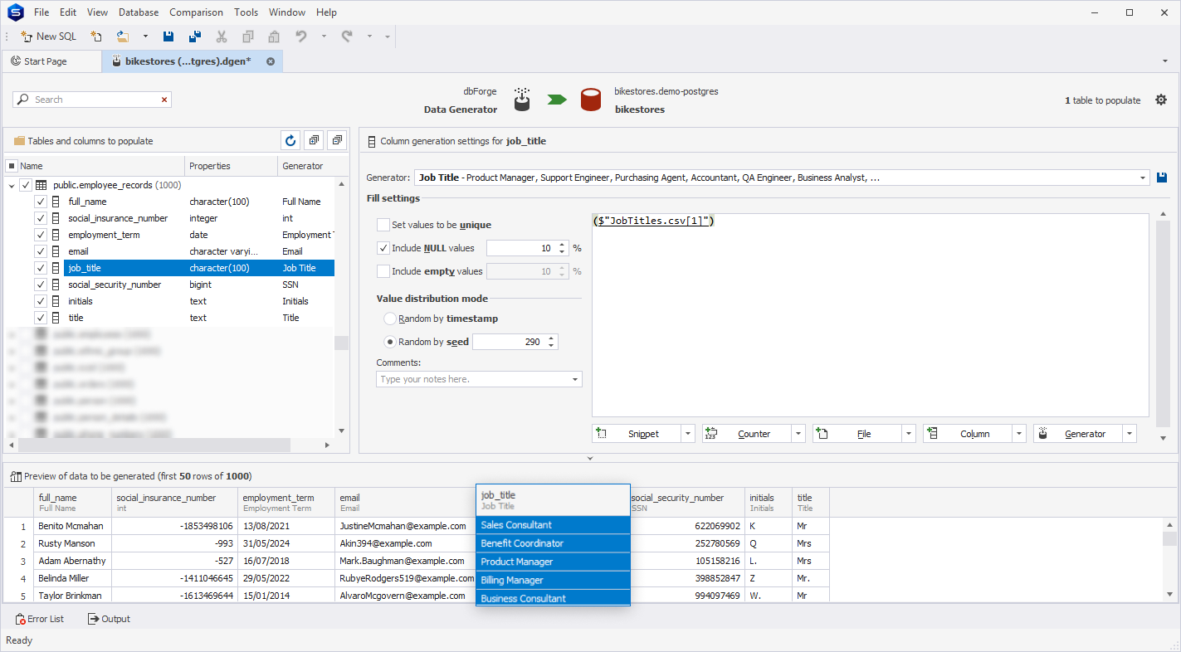Open settings gear near table to populate

[x=1161, y=100]
